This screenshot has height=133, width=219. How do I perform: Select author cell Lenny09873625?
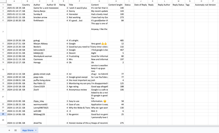(x=39, y=108)
